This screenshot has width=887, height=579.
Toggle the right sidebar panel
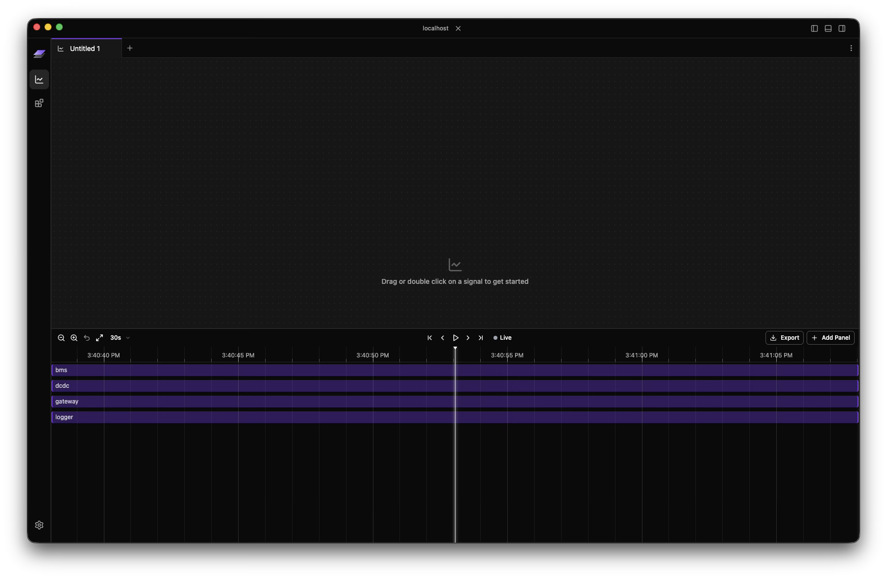point(842,28)
